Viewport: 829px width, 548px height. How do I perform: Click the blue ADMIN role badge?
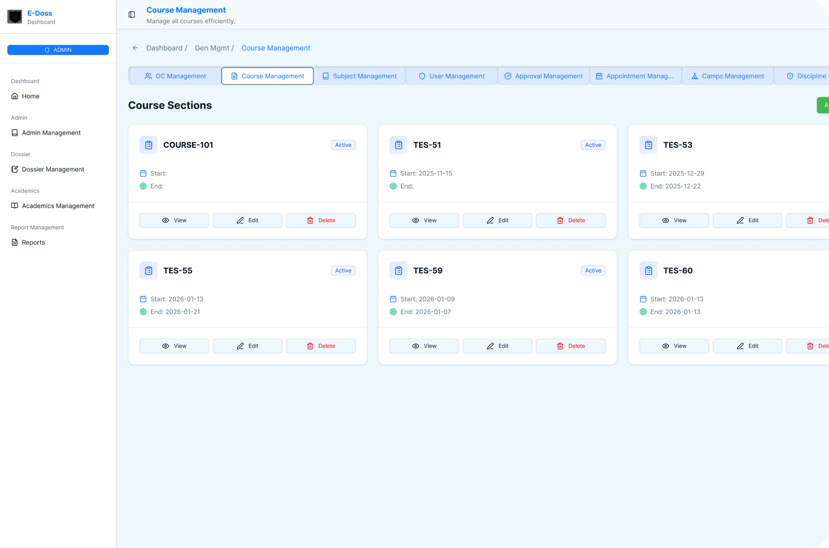[58, 50]
